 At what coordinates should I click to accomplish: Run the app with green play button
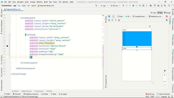(123, 5)
